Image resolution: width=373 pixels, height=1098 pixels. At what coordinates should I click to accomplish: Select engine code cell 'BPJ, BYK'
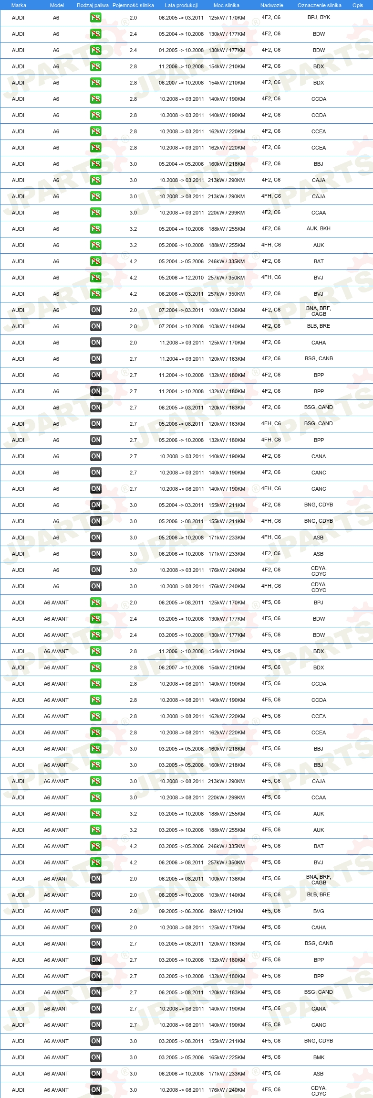[x=319, y=17]
